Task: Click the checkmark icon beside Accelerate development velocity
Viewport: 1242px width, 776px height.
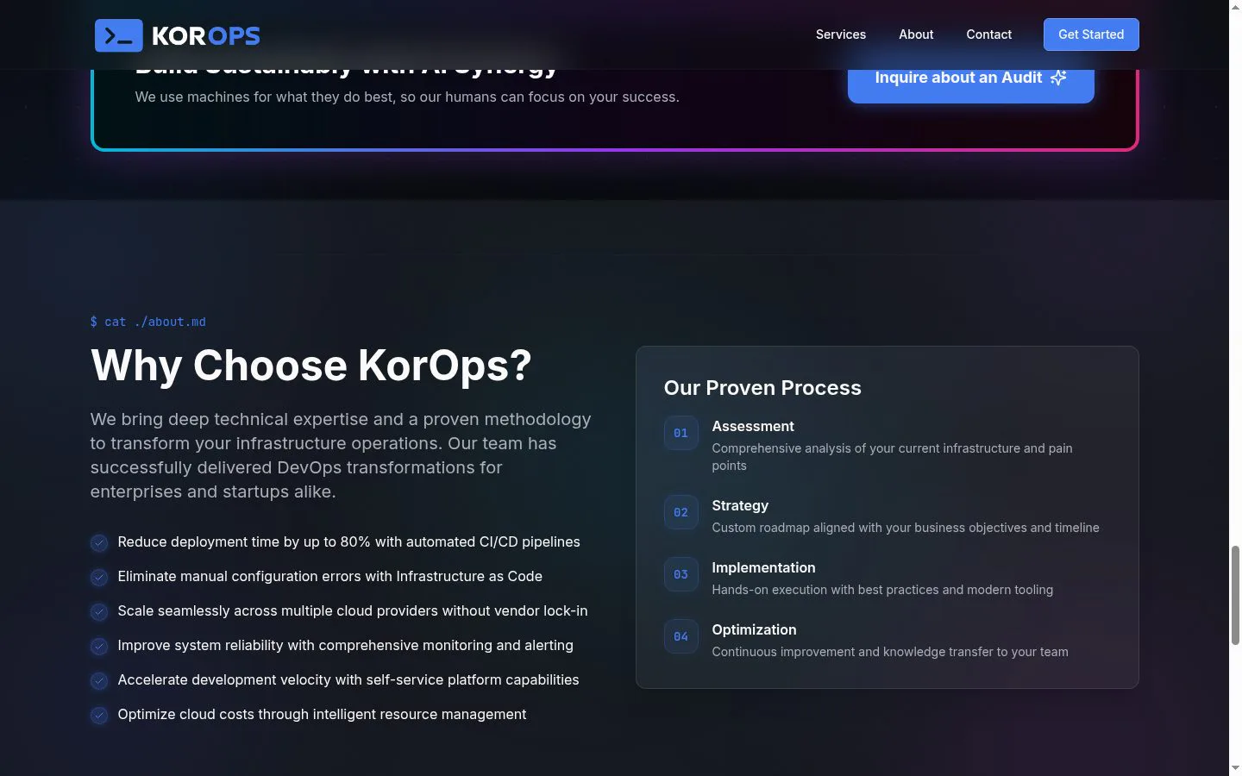Action: (99, 680)
